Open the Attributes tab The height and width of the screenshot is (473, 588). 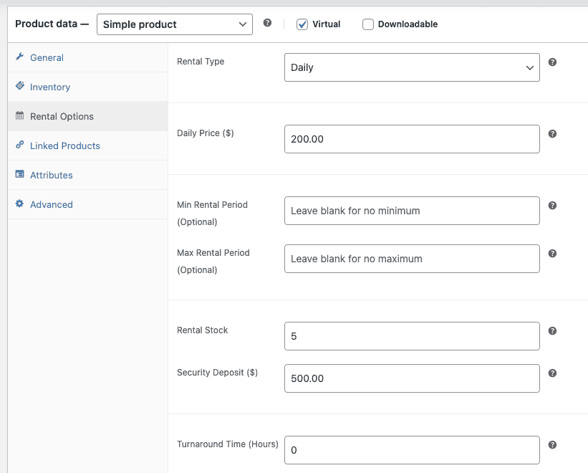51,175
